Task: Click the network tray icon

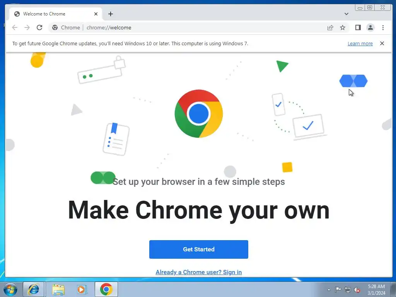Action: 348,290
